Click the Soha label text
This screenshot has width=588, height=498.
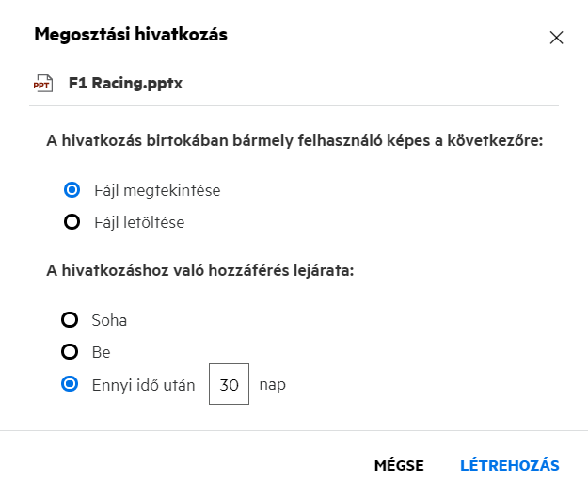[109, 320]
